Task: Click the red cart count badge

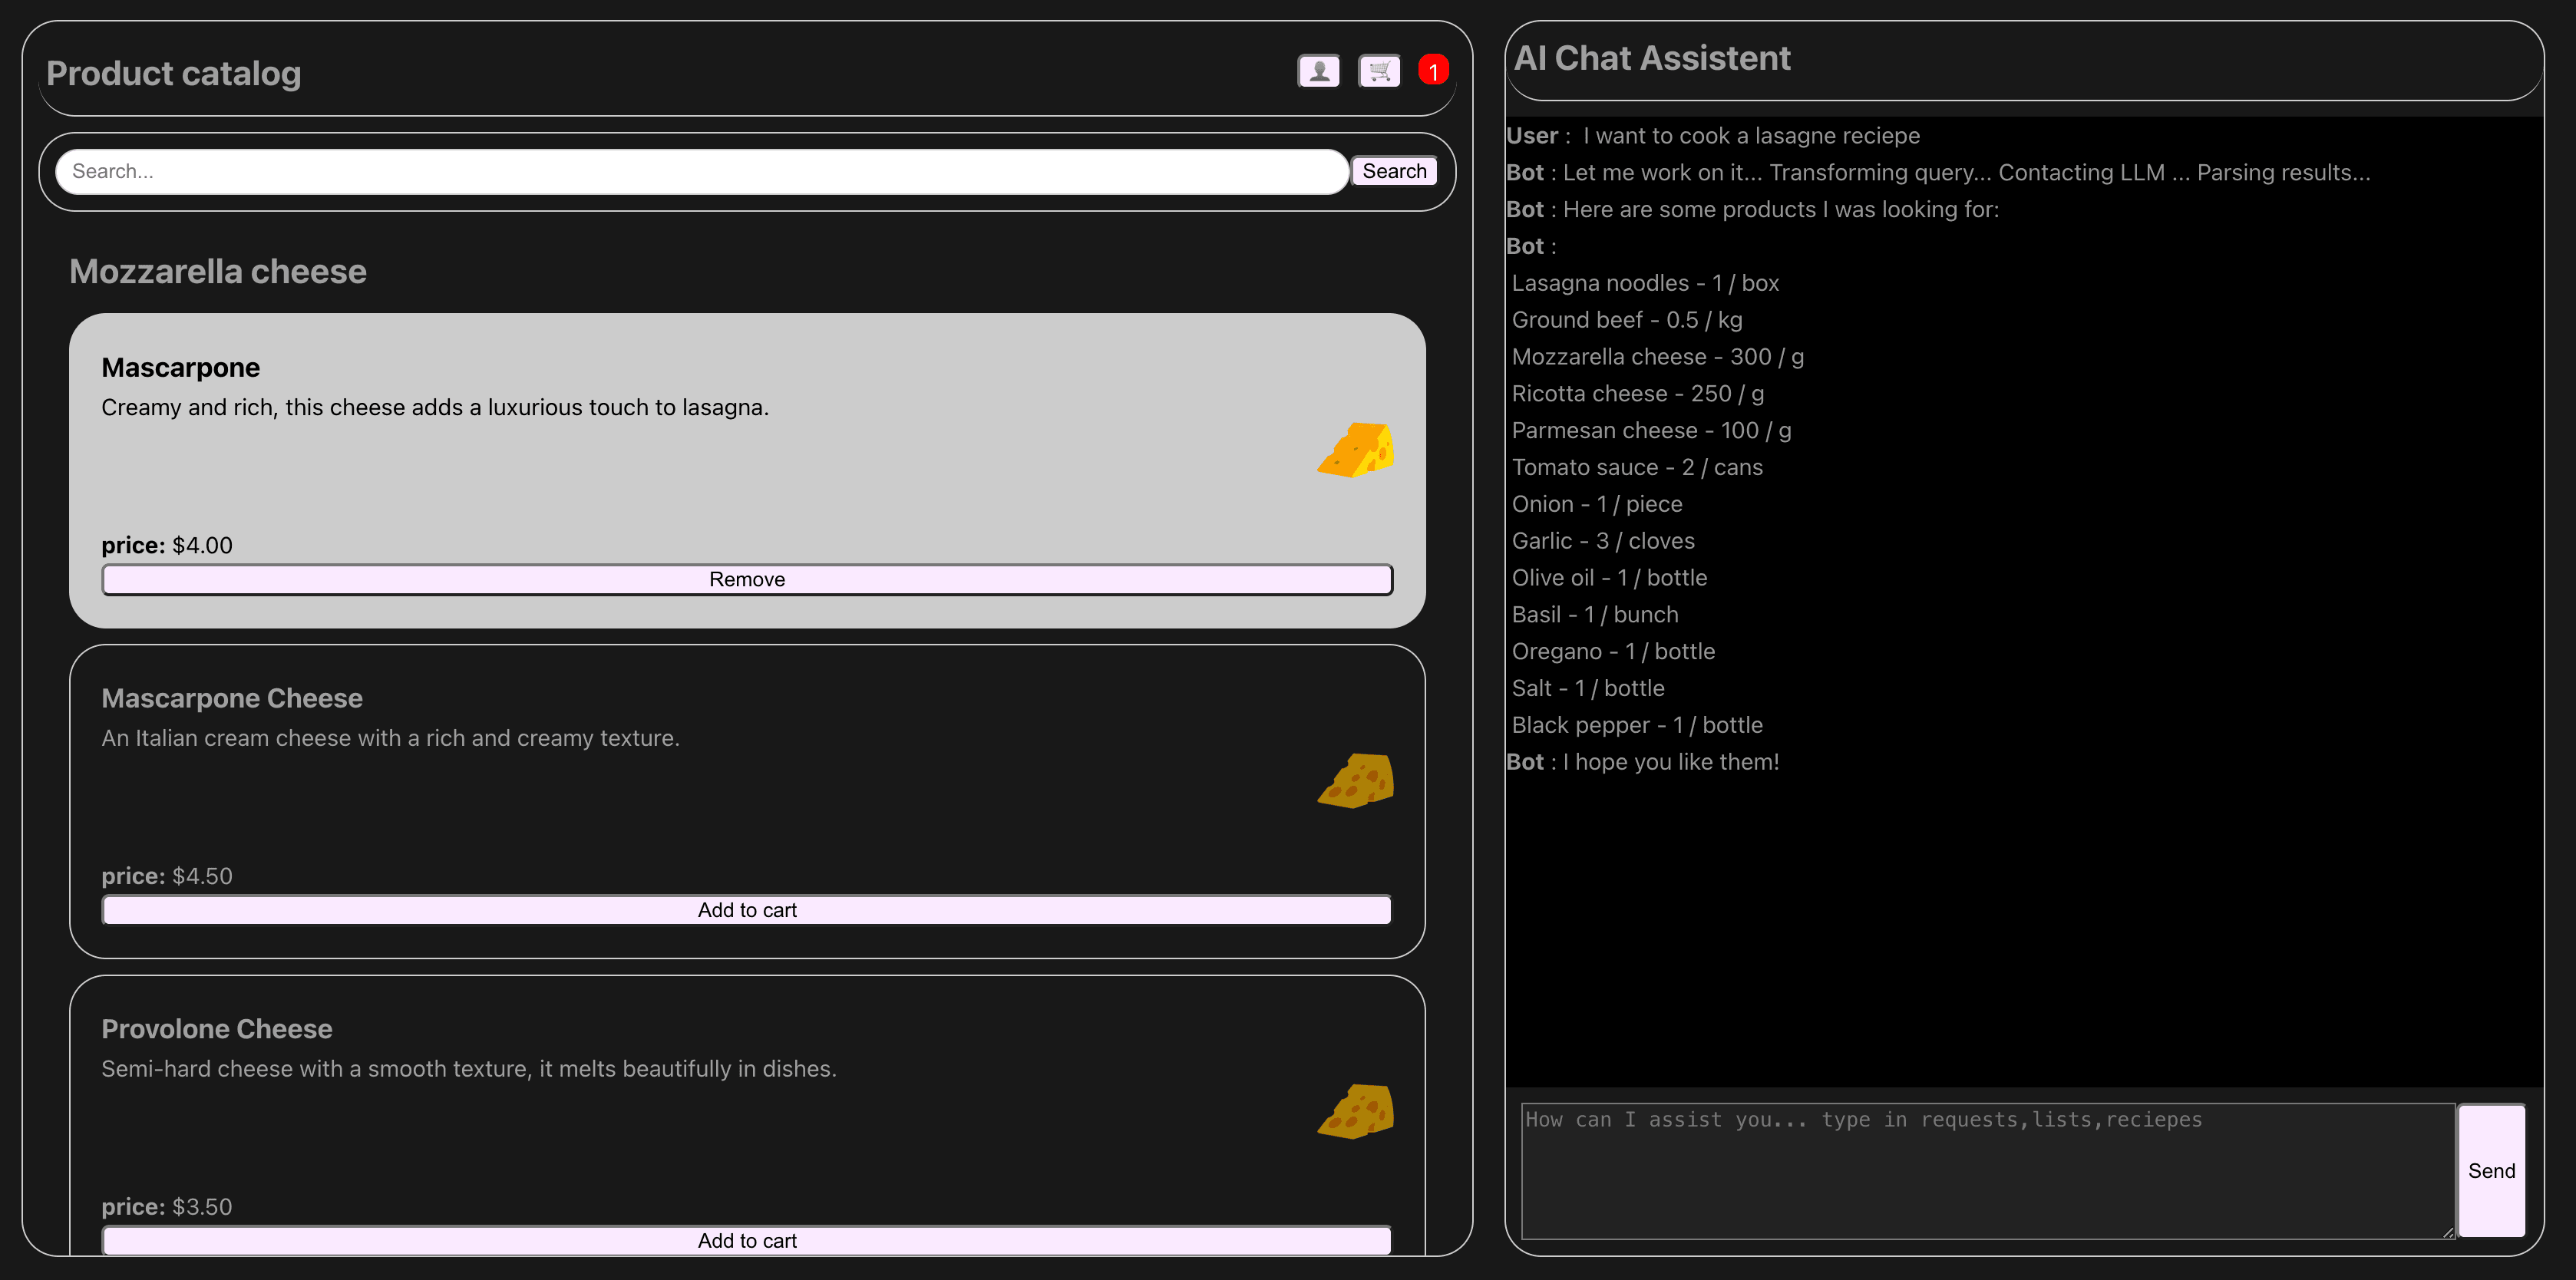Action: 1433,71
